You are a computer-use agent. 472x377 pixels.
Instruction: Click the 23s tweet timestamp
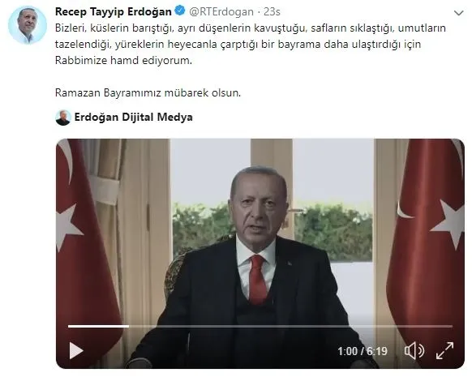click(x=272, y=11)
